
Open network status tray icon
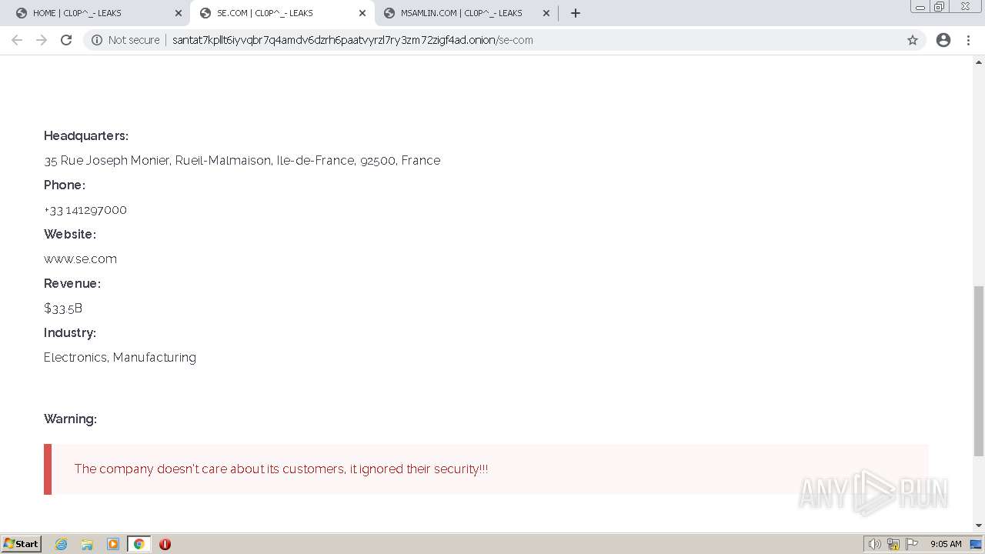click(893, 544)
